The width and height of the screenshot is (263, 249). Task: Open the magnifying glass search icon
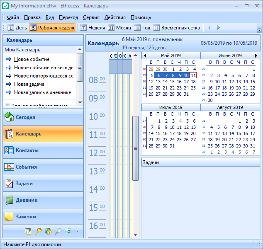[58, 231]
